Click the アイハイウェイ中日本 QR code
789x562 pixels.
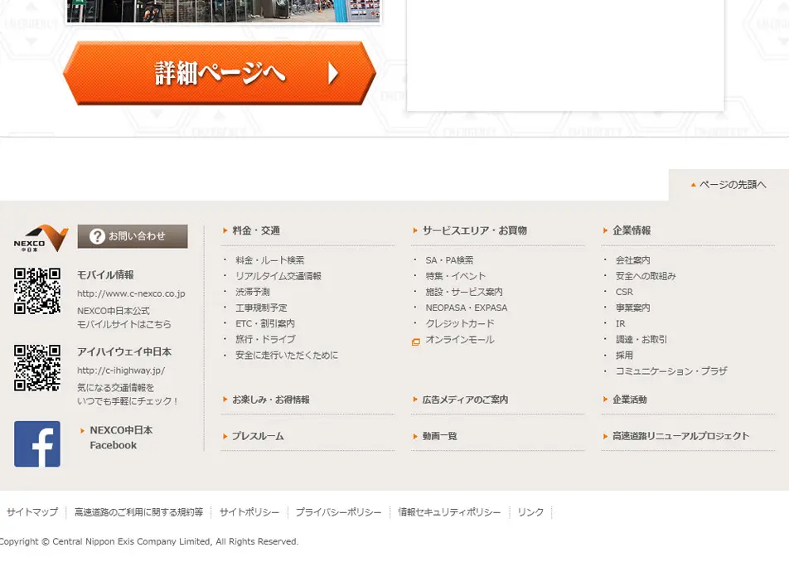[x=37, y=368]
